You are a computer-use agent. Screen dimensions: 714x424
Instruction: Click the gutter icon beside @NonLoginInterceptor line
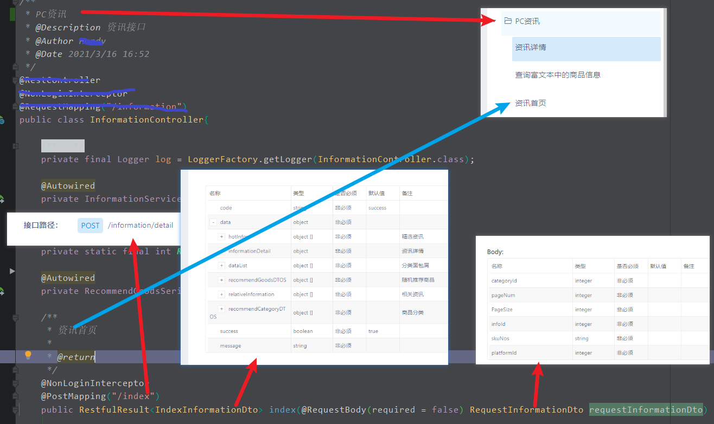pos(16,383)
